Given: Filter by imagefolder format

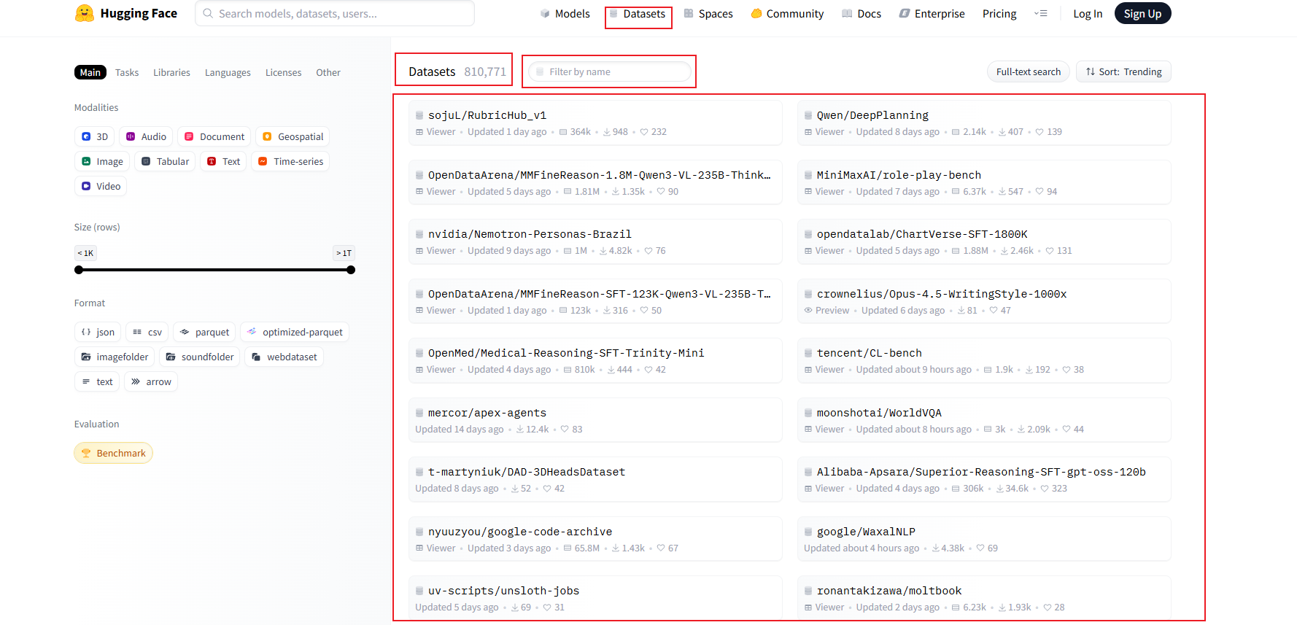Looking at the screenshot, I should click(115, 357).
